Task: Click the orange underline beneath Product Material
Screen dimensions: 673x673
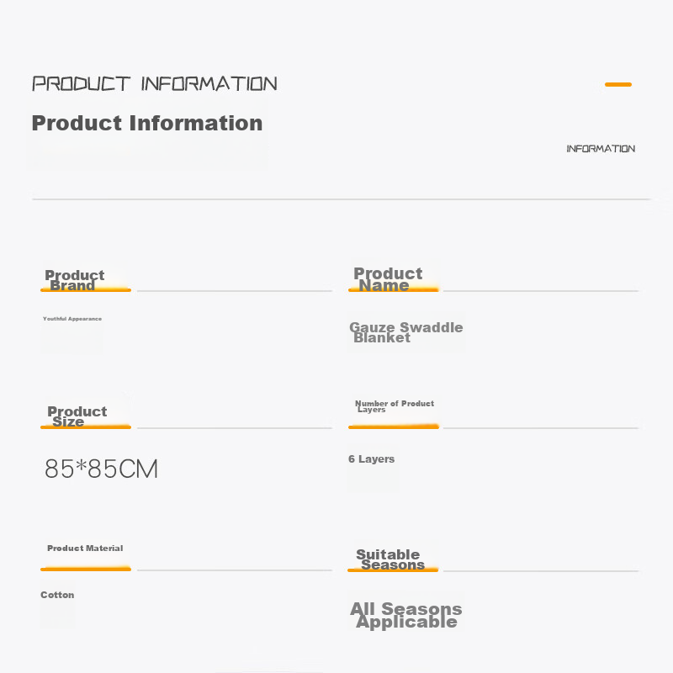Action: point(86,570)
